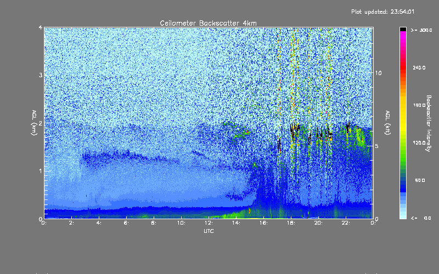
Task: Click the '4' km tick label on left axis
Action: coord(41,27)
